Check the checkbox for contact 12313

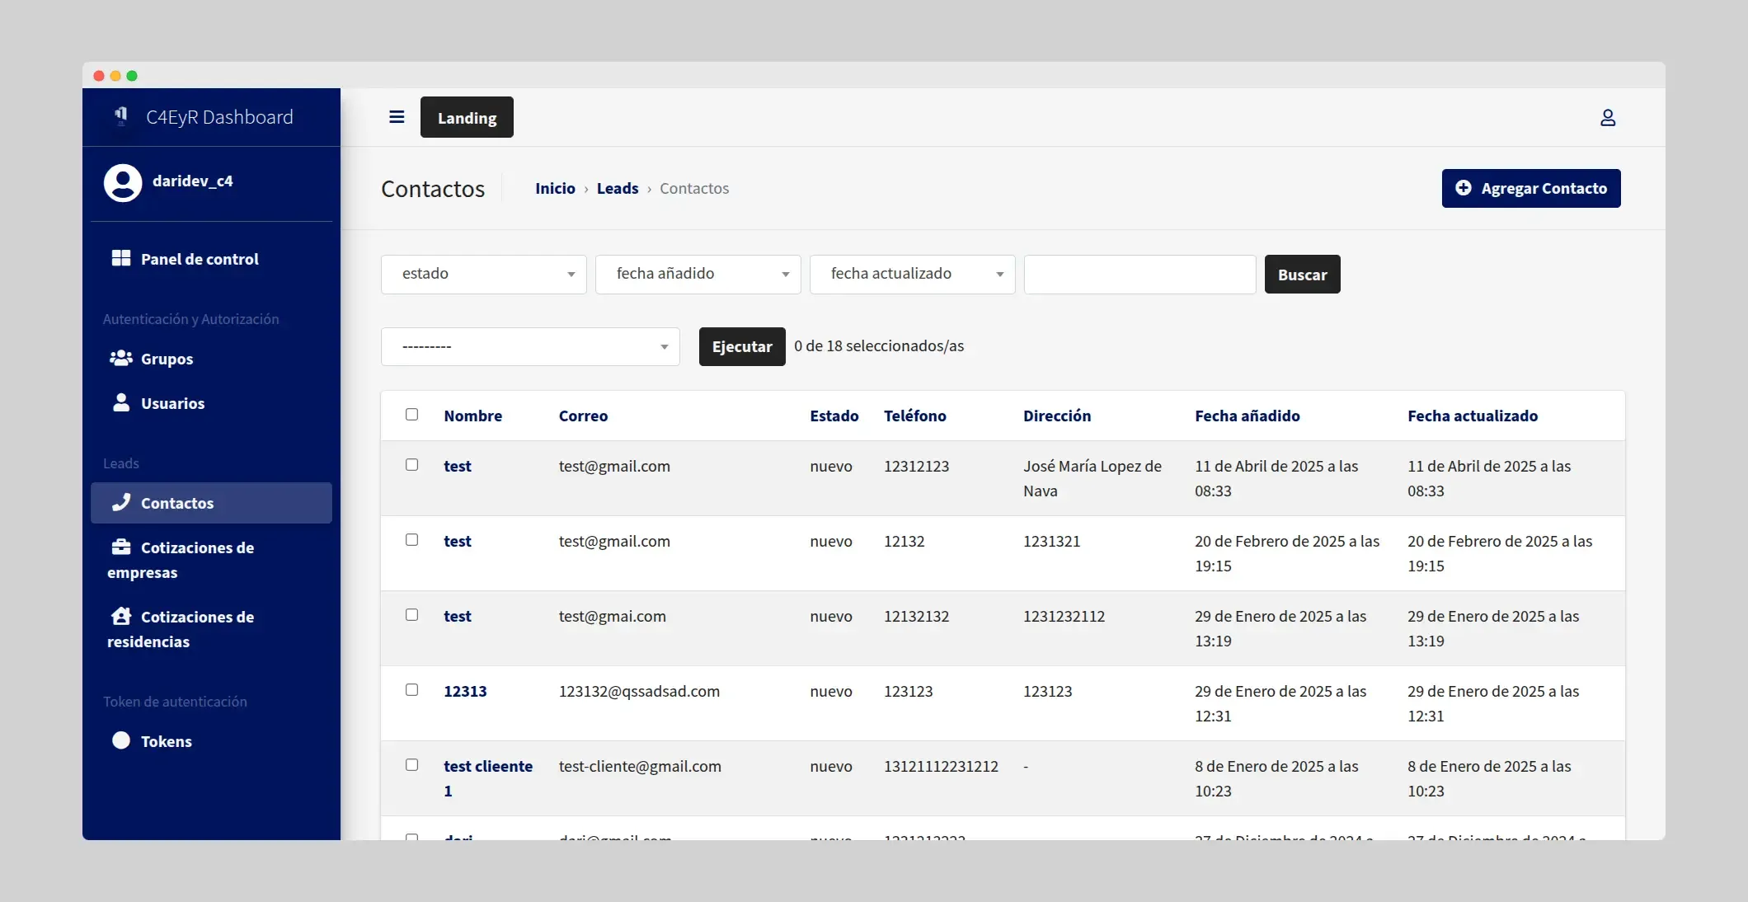pyautogui.click(x=412, y=690)
